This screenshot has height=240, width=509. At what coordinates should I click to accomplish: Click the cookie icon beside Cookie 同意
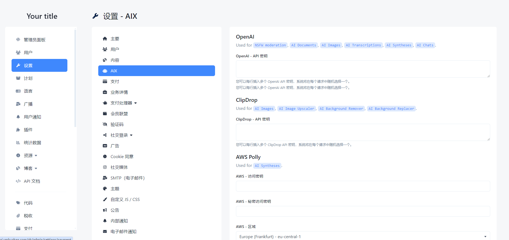[x=105, y=156]
